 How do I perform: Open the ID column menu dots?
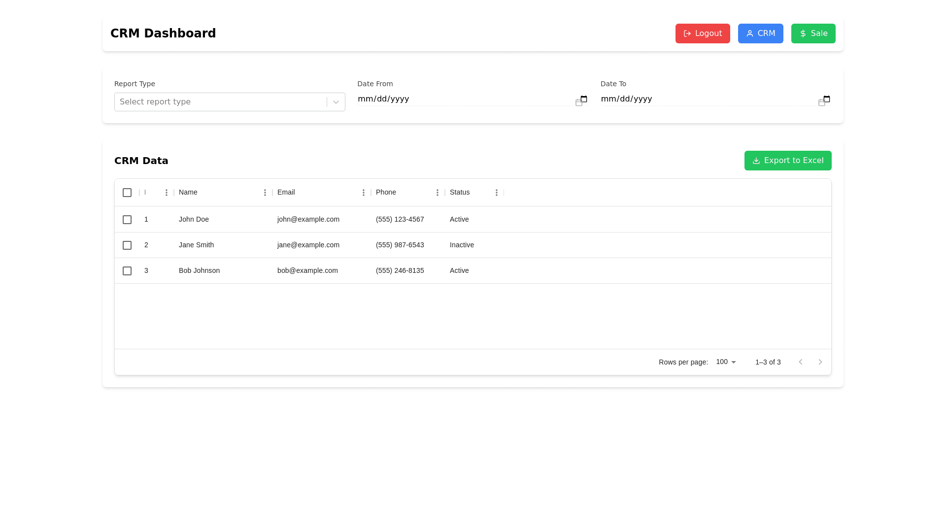[x=167, y=193]
